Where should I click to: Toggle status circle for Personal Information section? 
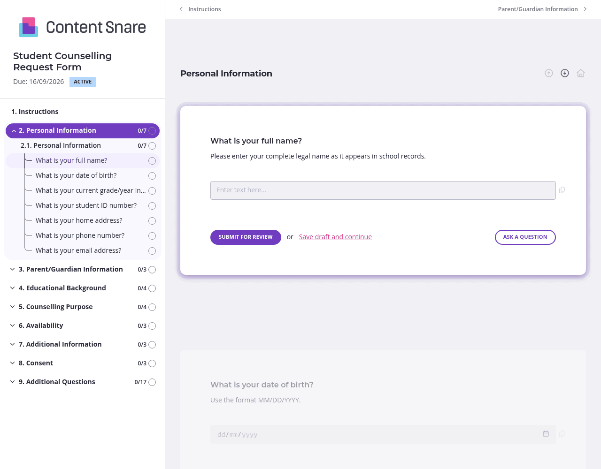tap(152, 131)
